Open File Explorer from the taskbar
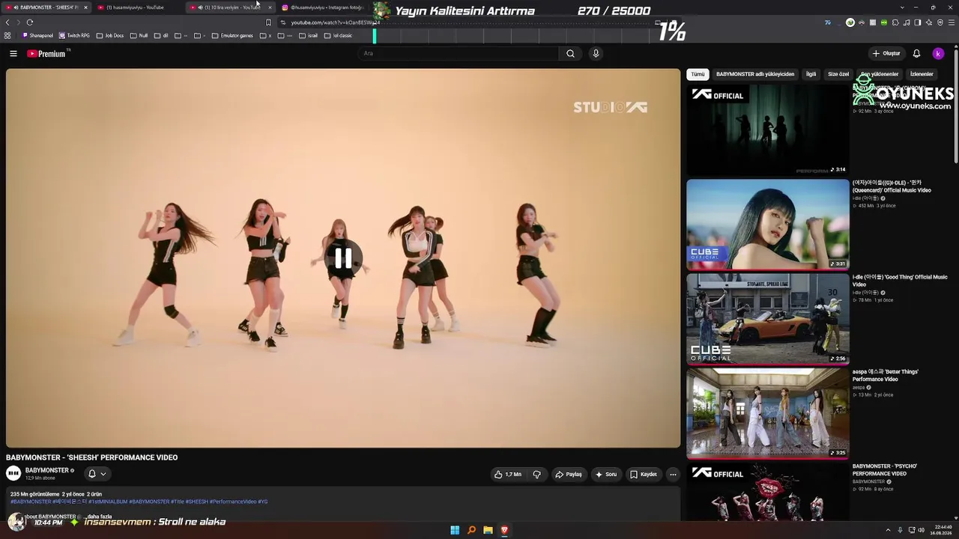 tap(488, 530)
